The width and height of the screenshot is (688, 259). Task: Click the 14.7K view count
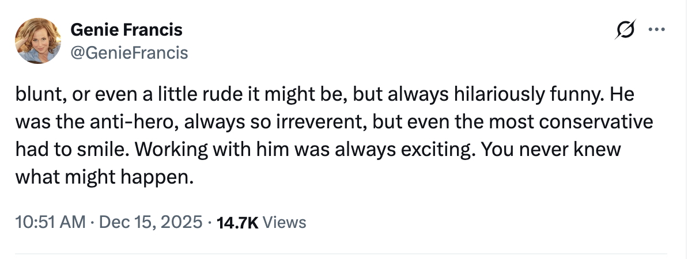[x=236, y=222]
